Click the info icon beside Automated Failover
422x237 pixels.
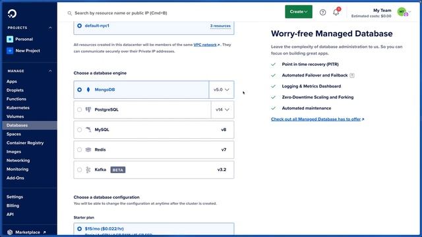pyautogui.click(x=351, y=76)
